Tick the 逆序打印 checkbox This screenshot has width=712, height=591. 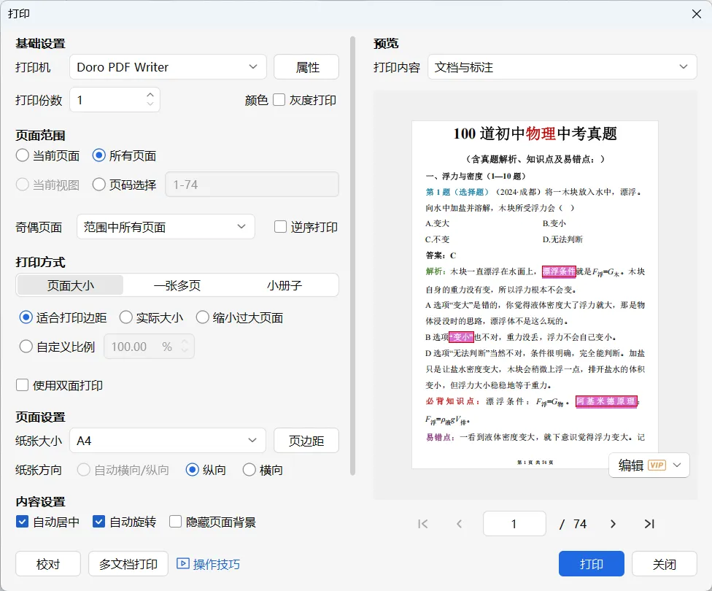(280, 227)
